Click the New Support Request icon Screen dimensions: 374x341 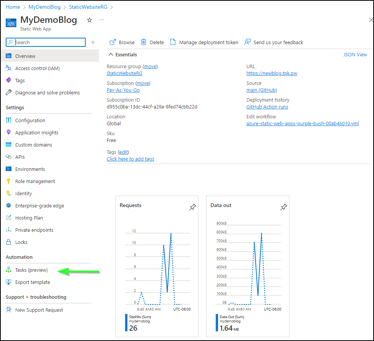tap(9, 310)
